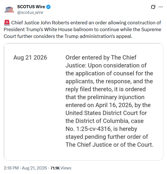Click the red siren emoji
The width and height of the screenshot is (167, 174).
pyautogui.click(x=7, y=23)
